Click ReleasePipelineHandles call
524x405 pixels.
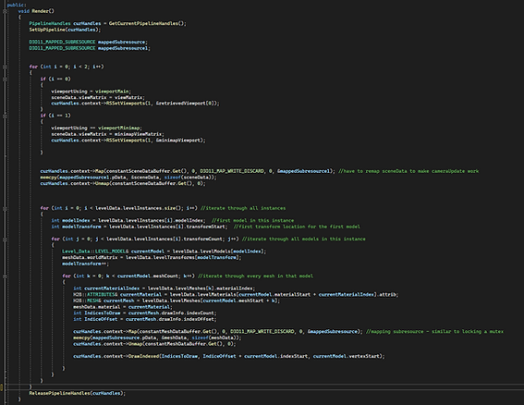tap(60, 393)
